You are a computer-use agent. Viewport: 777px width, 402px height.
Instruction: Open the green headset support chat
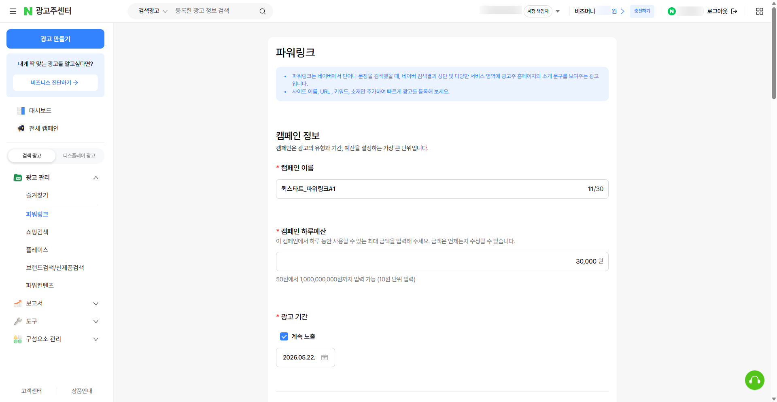tap(755, 380)
